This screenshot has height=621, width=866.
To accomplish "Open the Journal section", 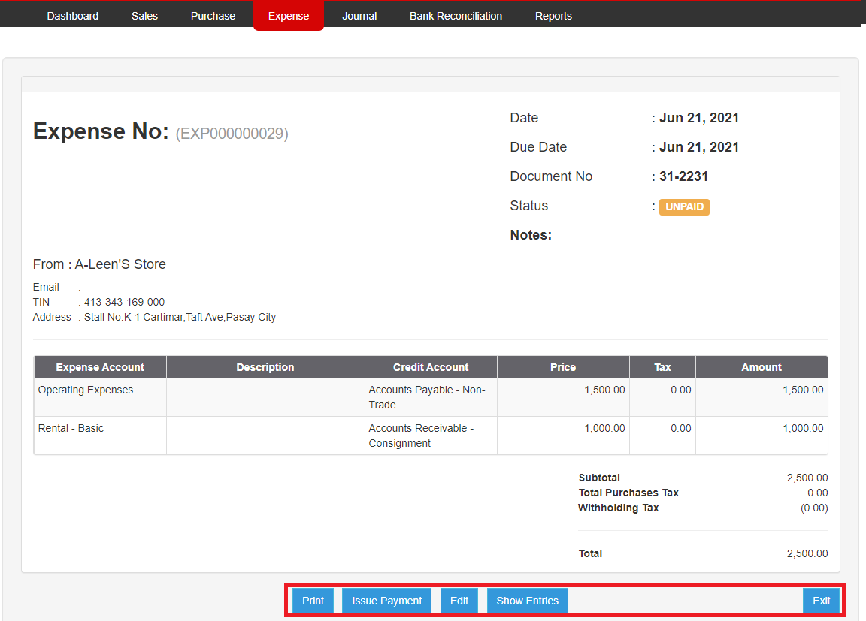I will (359, 15).
